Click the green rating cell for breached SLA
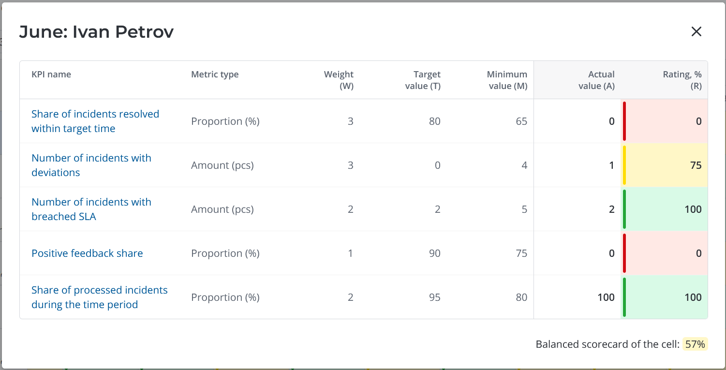 click(x=665, y=209)
